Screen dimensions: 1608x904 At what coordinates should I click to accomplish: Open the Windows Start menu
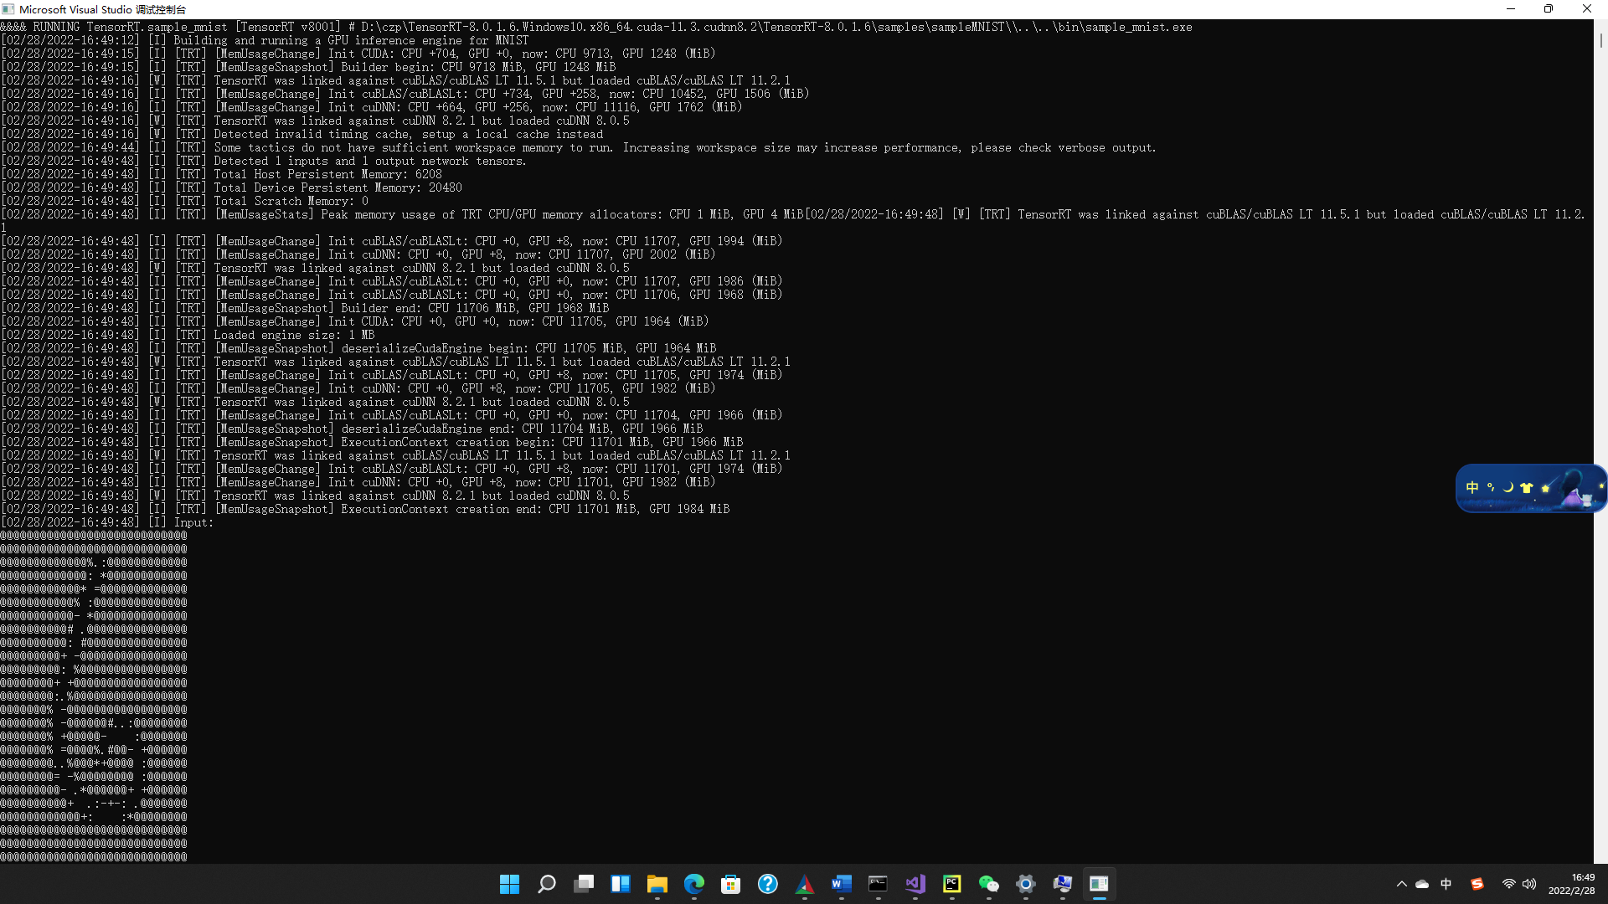coord(509,884)
